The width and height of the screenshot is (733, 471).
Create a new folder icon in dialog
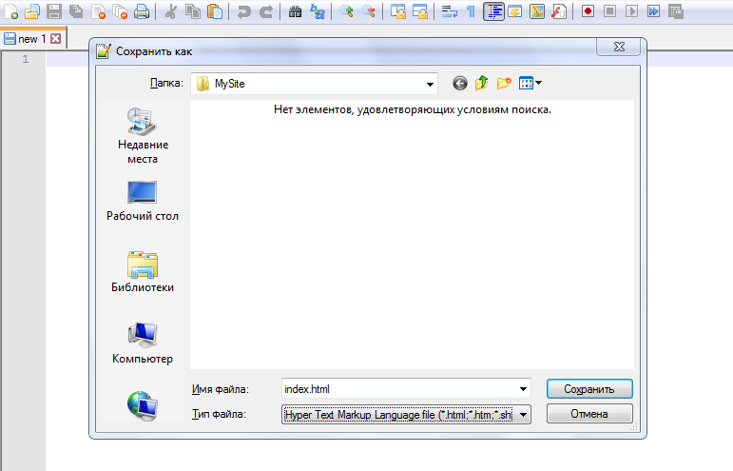[504, 83]
